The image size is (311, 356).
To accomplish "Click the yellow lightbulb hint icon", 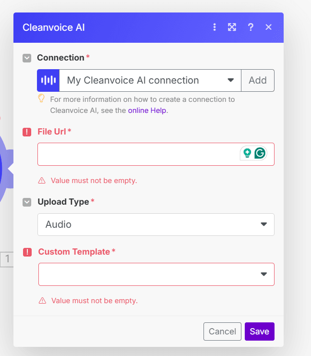I will [x=41, y=98].
